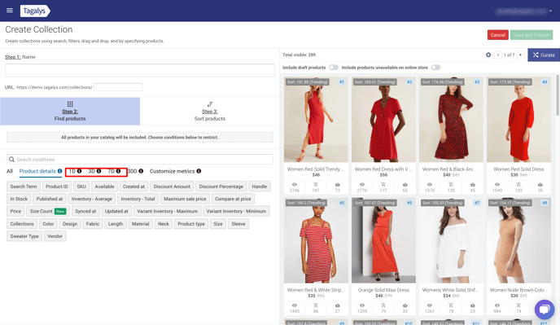Screen dimensions: 560x325
Task: Show info for Customize metrics
Action: click(199, 171)
